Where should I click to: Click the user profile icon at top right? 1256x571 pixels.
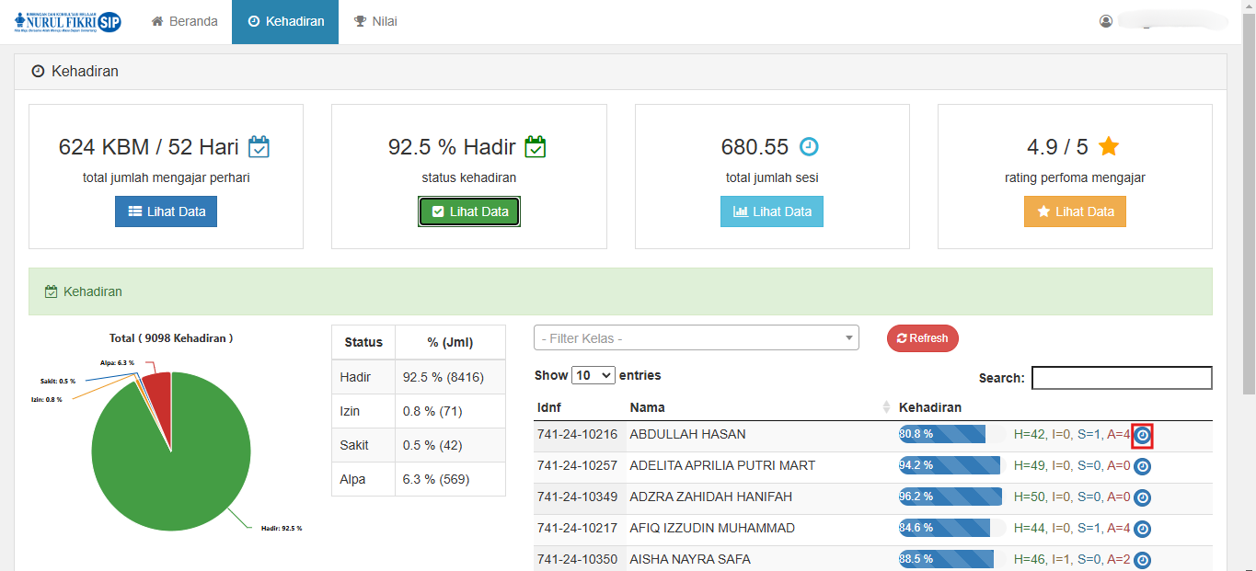click(x=1106, y=21)
